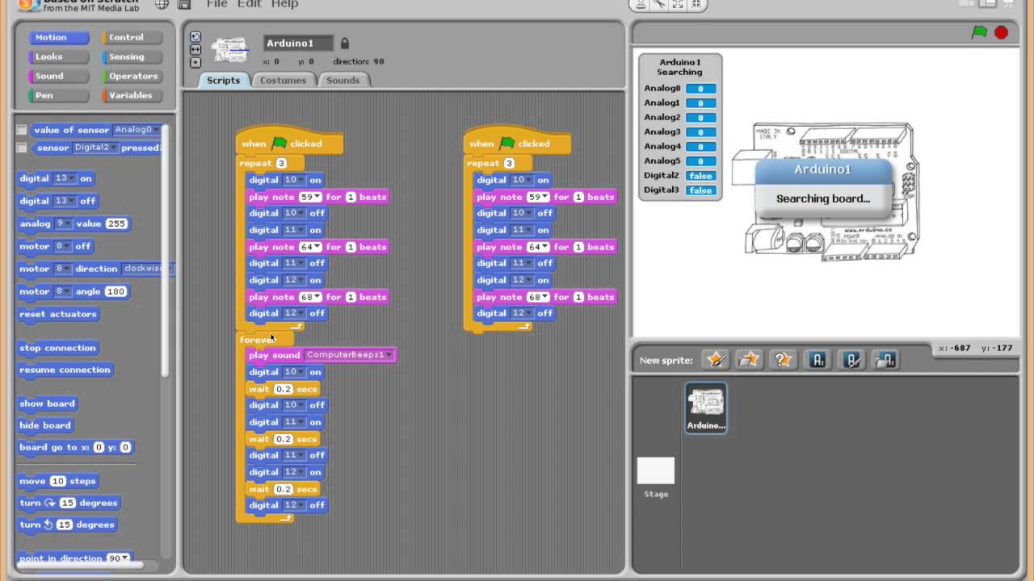Click the globe language icon
The image size is (1034, 581).
[x=162, y=4]
